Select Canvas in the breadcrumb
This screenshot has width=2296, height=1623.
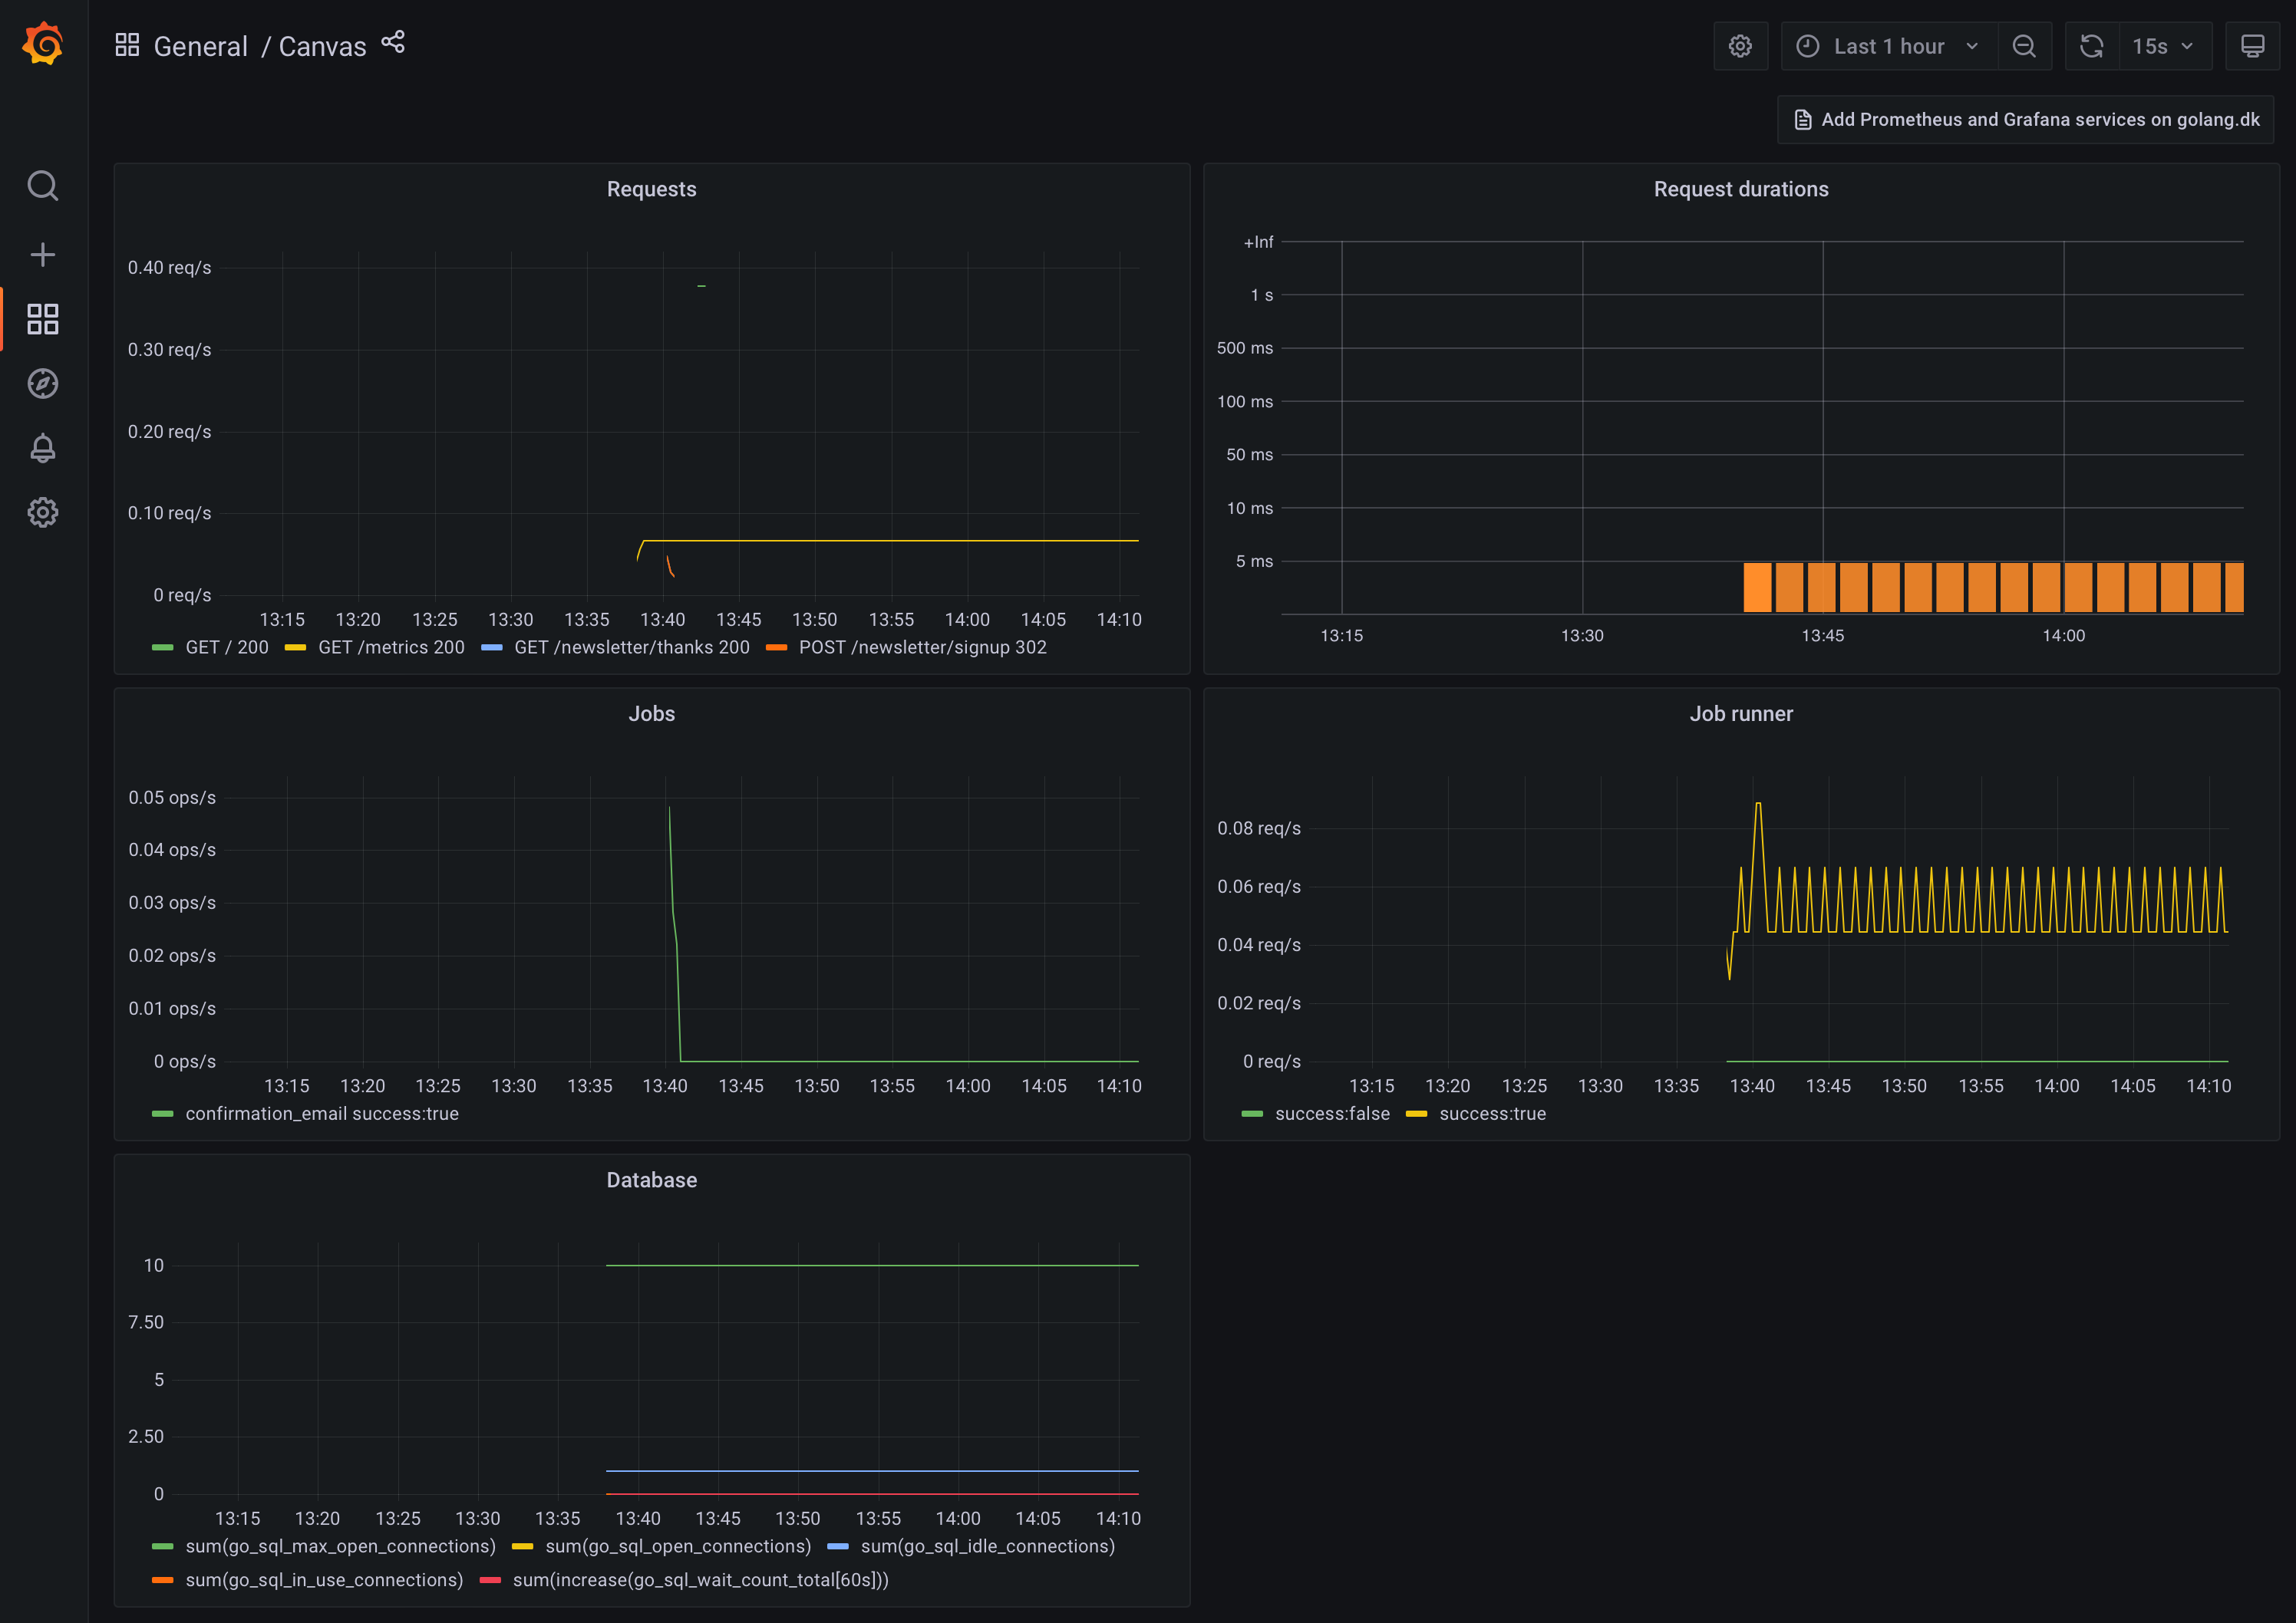321,46
